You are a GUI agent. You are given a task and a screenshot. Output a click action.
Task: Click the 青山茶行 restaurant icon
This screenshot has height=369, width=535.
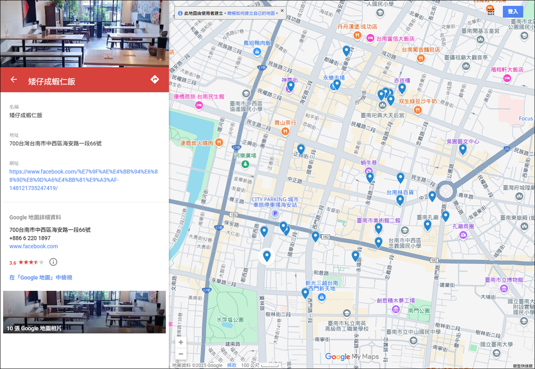coord(285,131)
